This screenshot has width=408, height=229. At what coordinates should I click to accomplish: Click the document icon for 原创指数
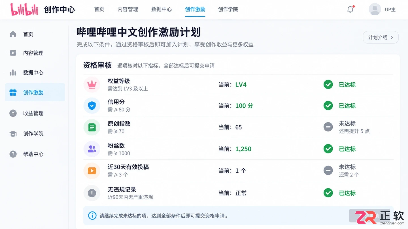tap(92, 127)
